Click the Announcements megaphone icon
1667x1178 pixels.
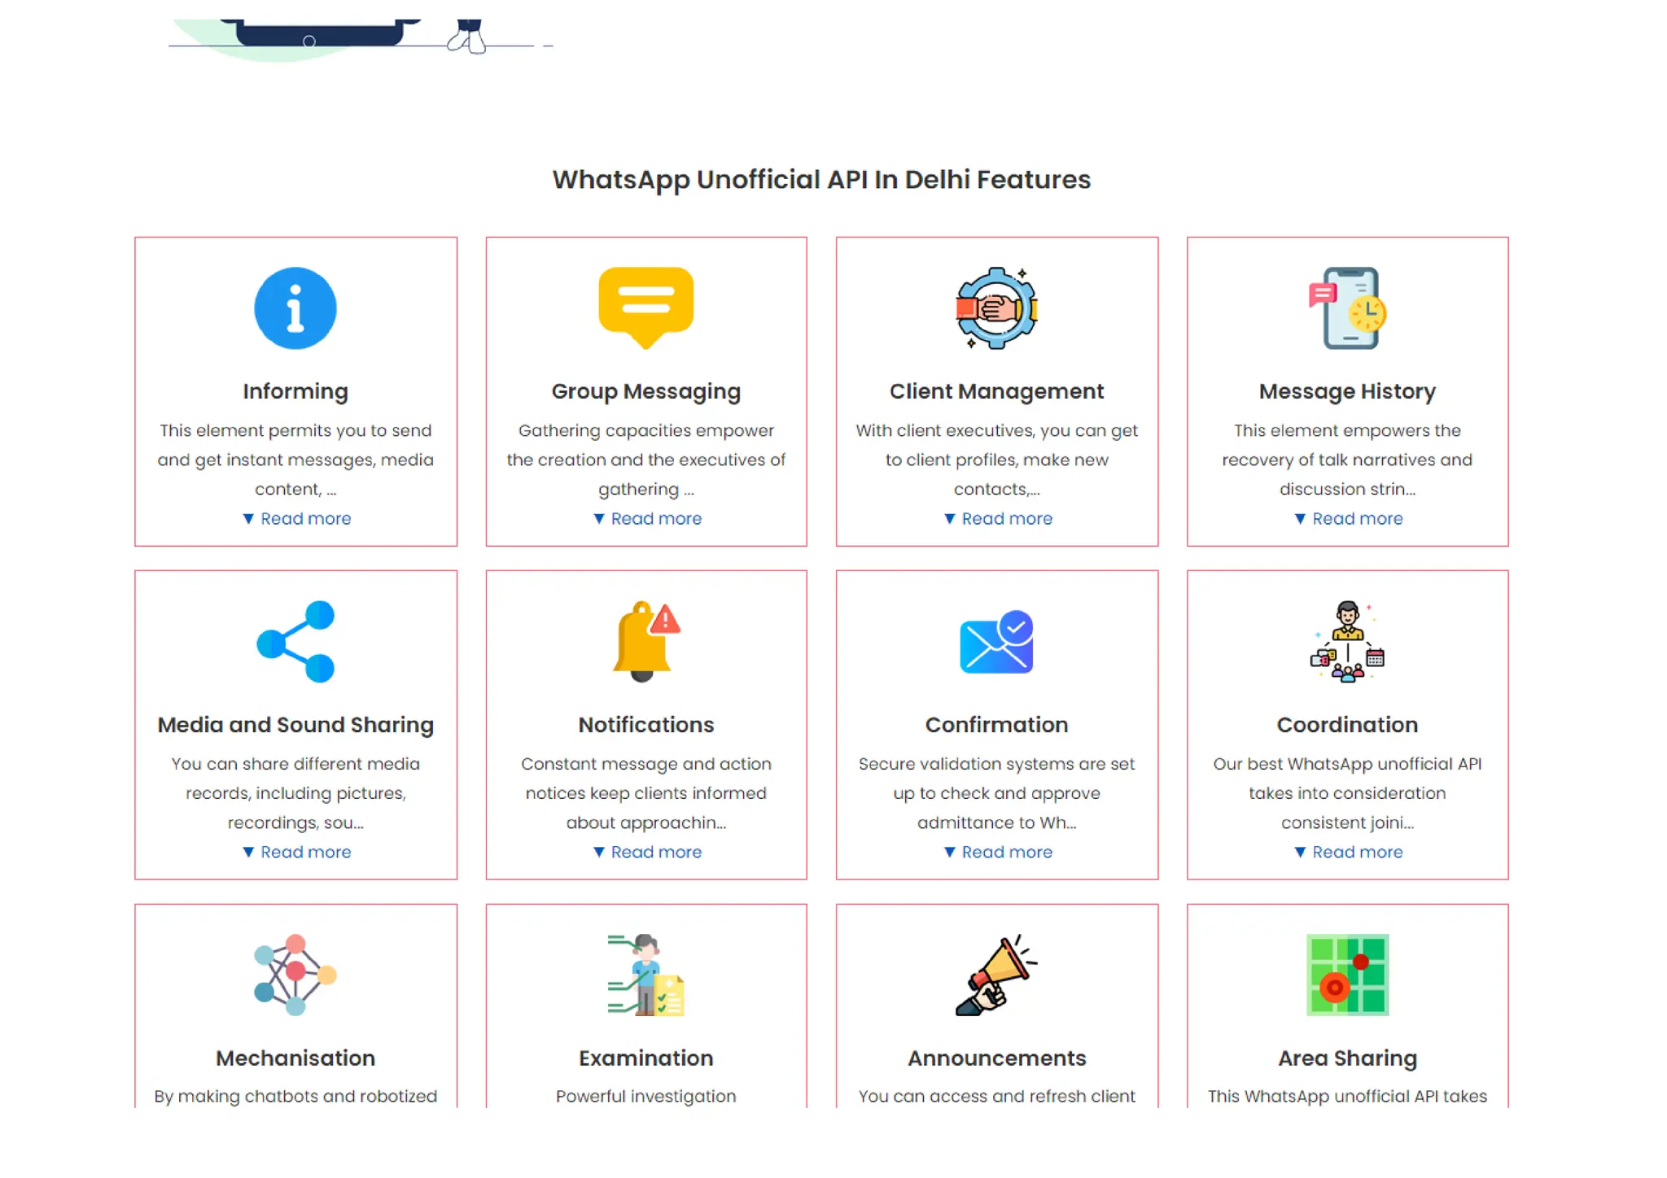996,975
